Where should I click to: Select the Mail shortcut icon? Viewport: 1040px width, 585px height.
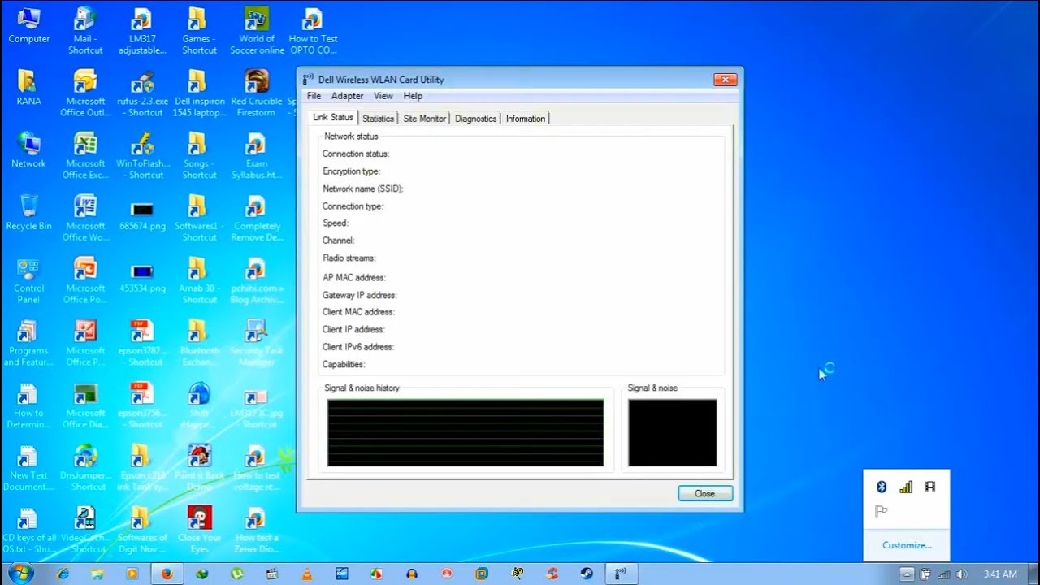pyautogui.click(x=85, y=31)
